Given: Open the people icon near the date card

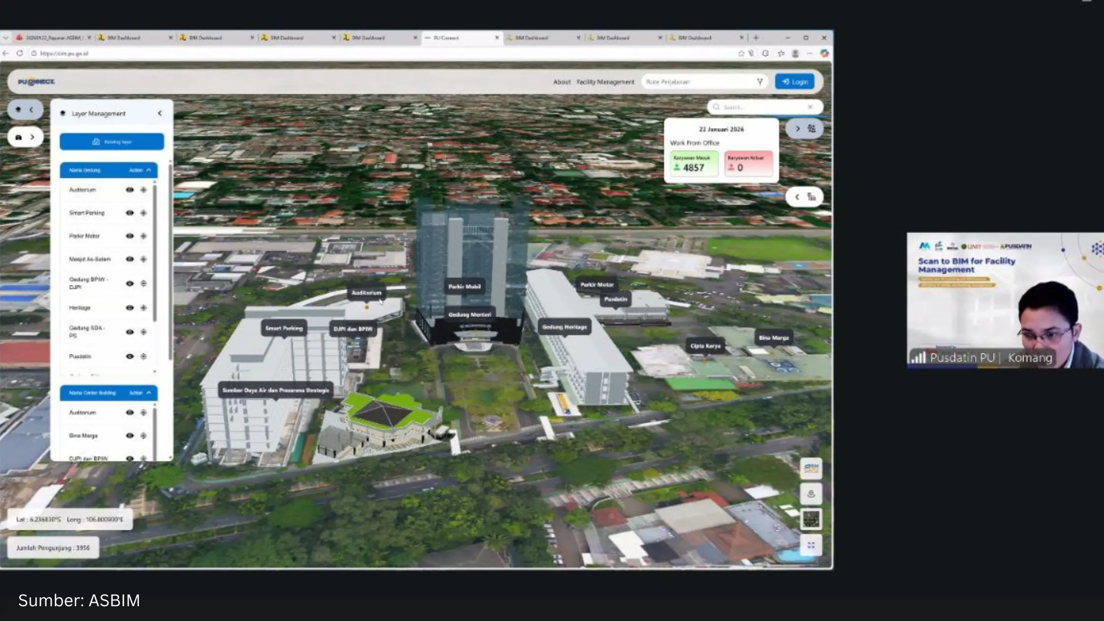Looking at the screenshot, I should point(813,129).
